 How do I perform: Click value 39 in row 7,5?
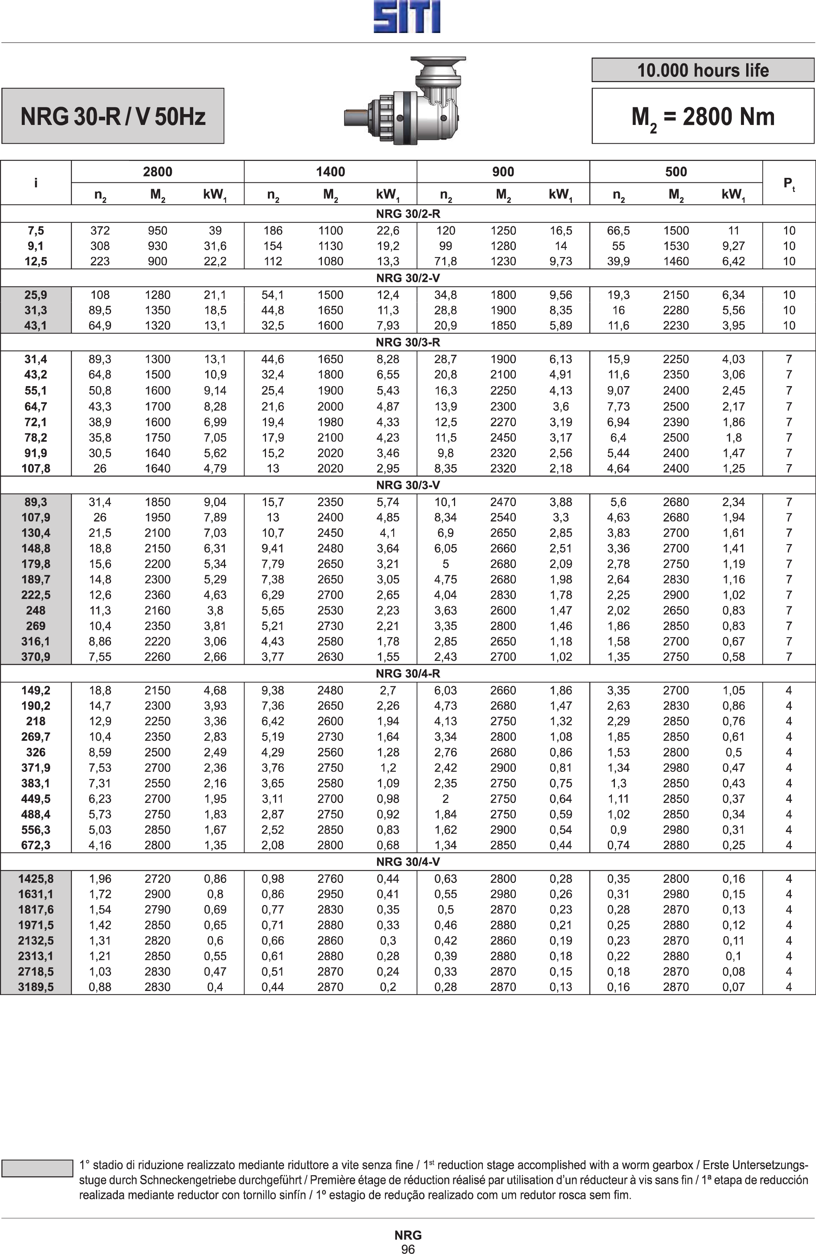[215, 231]
